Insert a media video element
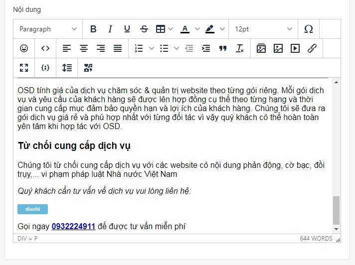 tap(295, 48)
